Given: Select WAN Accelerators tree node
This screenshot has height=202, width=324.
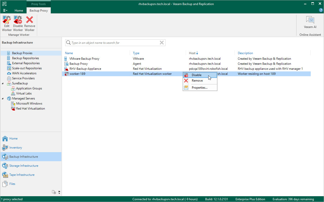Looking at the screenshot, I should tap(24, 73).
